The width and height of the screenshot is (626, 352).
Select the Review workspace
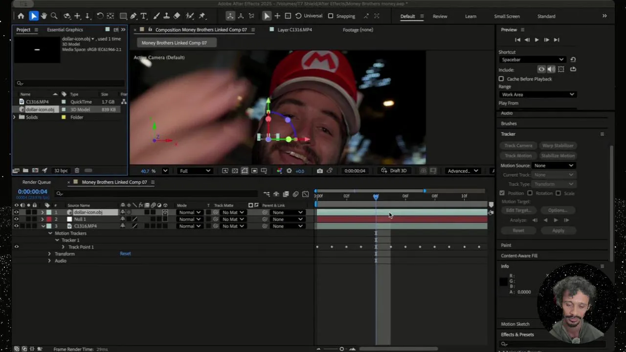(440, 16)
